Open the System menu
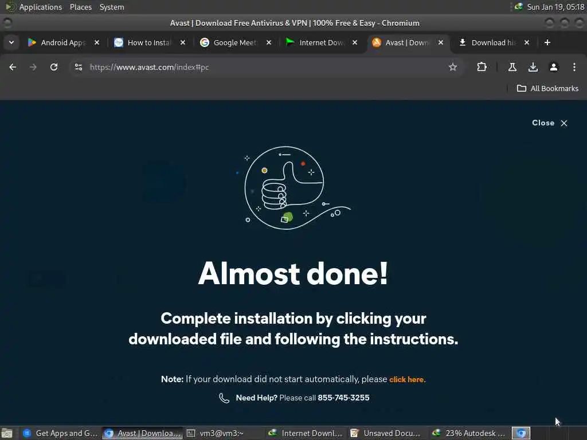The height and width of the screenshot is (440, 587). (112, 7)
